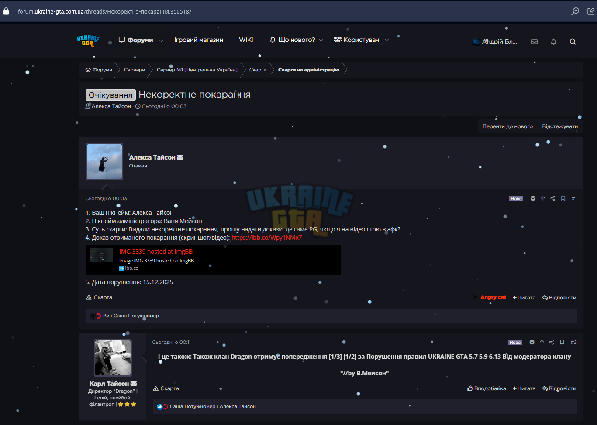Share post #1 via share icon
The width and height of the screenshot is (597, 425).
[552, 198]
